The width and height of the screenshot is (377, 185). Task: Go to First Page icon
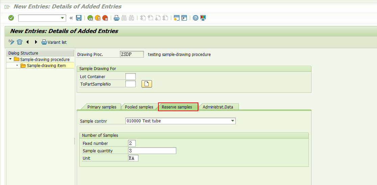[143, 18]
